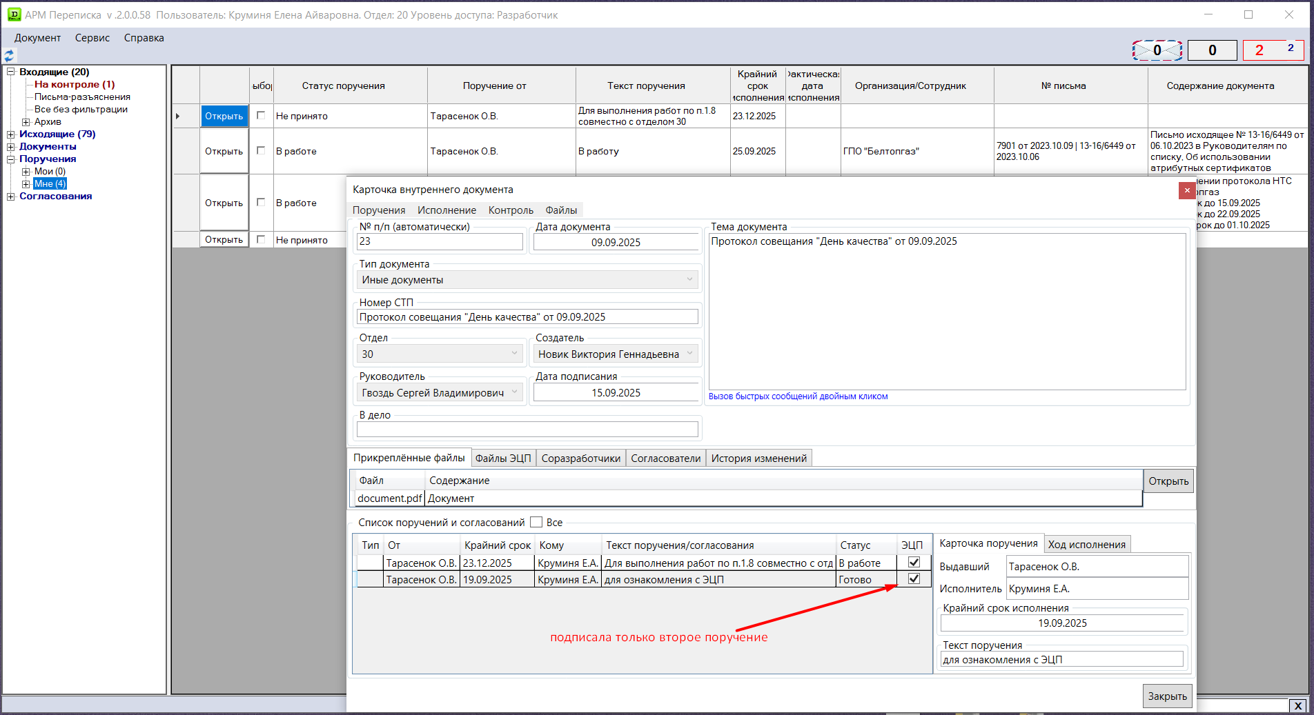Viewport: 1314px width, 715px height.
Task: Click the X button in the bottom-right status bar
Action: (x=1297, y=705)
